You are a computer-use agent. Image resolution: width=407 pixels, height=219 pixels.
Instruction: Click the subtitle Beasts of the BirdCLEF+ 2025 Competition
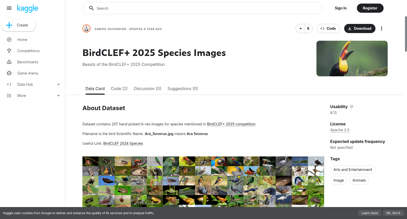124,65
